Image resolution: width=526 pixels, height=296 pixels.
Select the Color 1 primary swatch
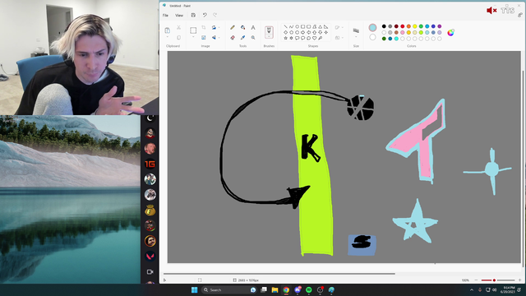372,27
